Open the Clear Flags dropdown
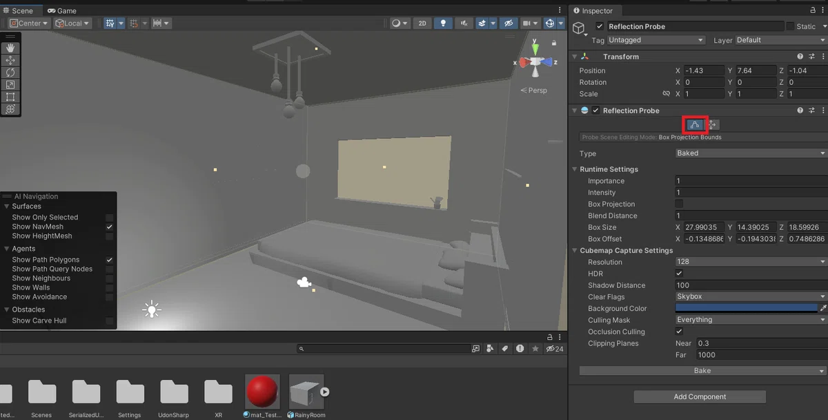This screenshot has width=828, height=420. tap(751, 296)
